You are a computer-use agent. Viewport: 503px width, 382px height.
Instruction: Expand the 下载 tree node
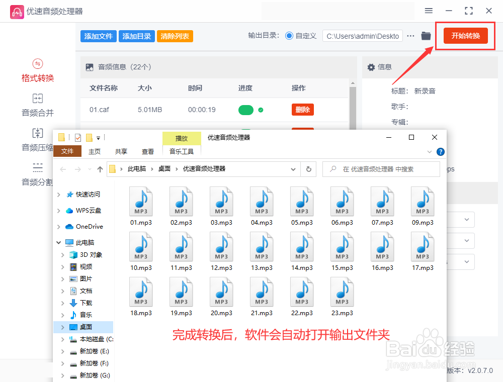coord(62,303)
